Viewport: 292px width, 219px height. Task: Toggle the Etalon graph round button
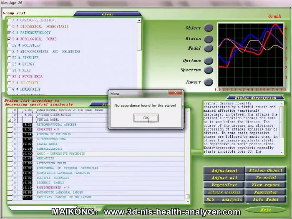pyautogui.click(x=209, y=39)
